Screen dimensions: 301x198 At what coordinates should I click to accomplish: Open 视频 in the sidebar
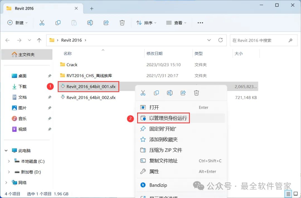[23, 129]
